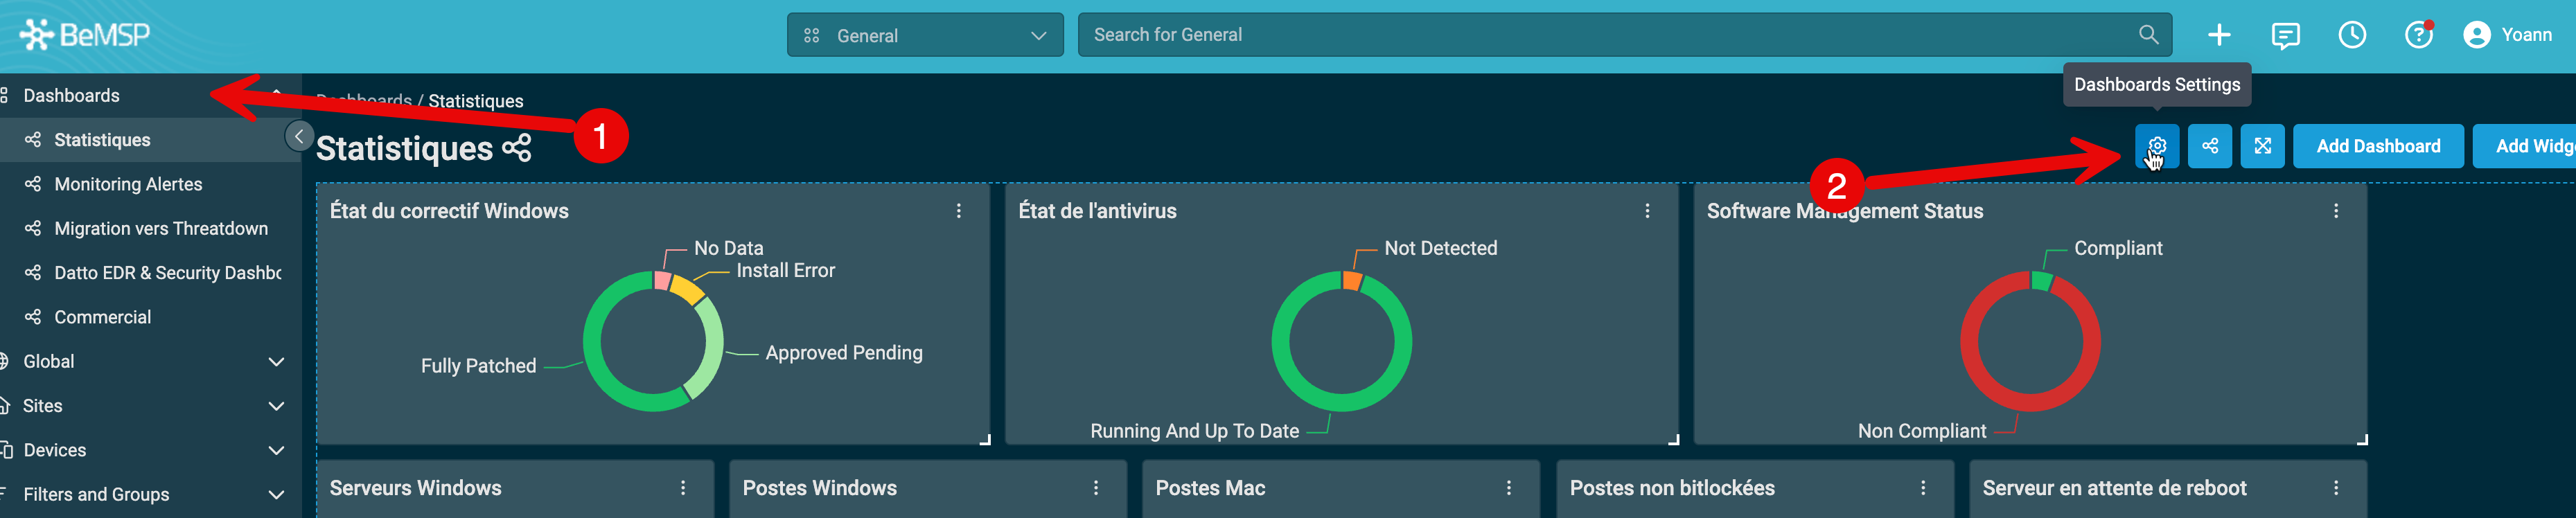The width and height of the screenshot is (2576, 518).
Task: Click the Add Dashboard button
Action: 2377,146
